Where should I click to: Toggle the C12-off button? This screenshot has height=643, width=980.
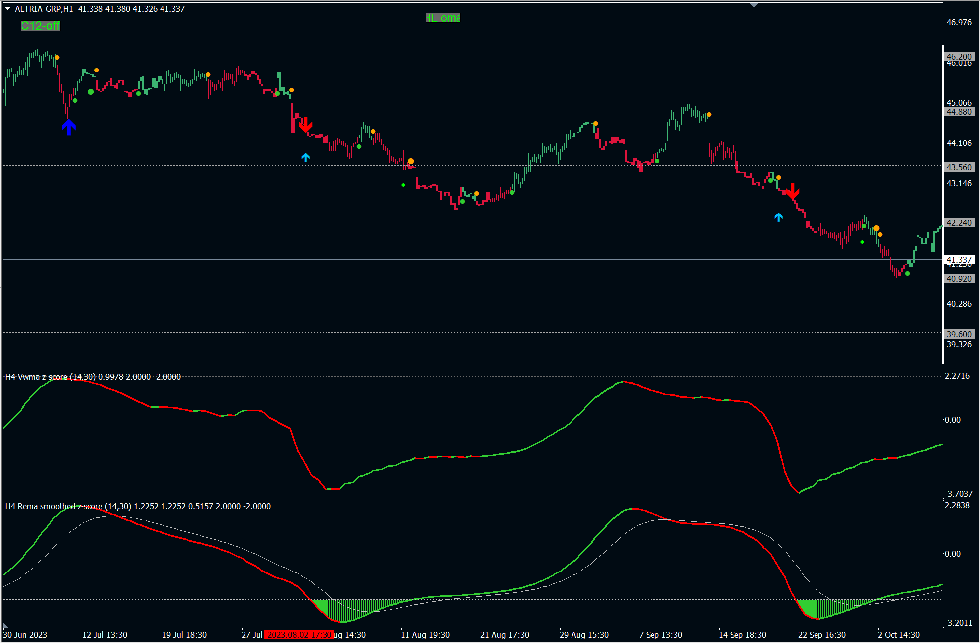(40, 26)
